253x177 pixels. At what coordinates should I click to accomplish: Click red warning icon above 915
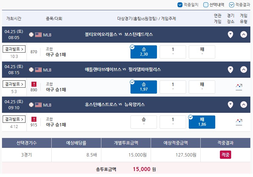pos(34,119)
